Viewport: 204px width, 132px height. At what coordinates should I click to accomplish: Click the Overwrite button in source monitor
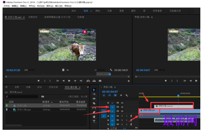pos(94,81)
